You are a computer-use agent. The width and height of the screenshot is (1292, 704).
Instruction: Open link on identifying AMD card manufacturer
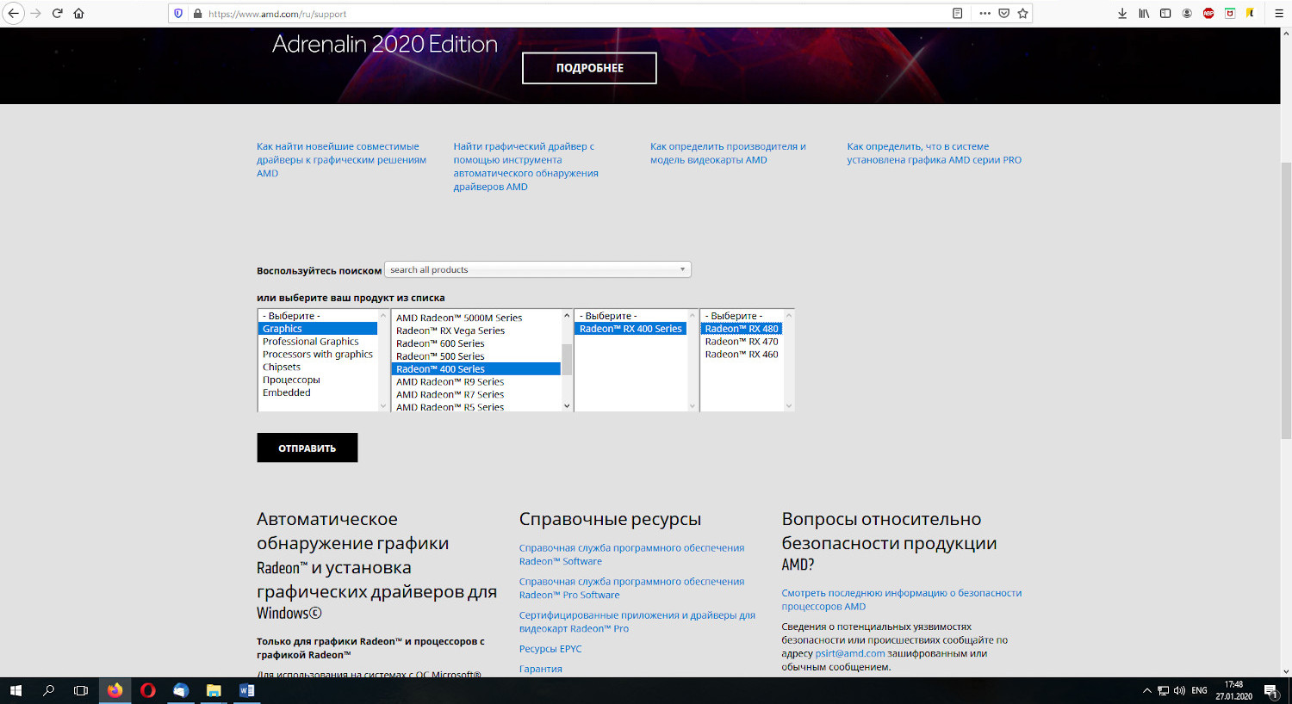pos(728,153)
